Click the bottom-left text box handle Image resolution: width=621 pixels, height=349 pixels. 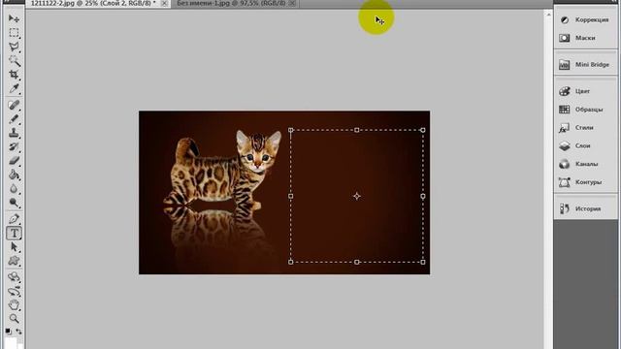(291, 262)
